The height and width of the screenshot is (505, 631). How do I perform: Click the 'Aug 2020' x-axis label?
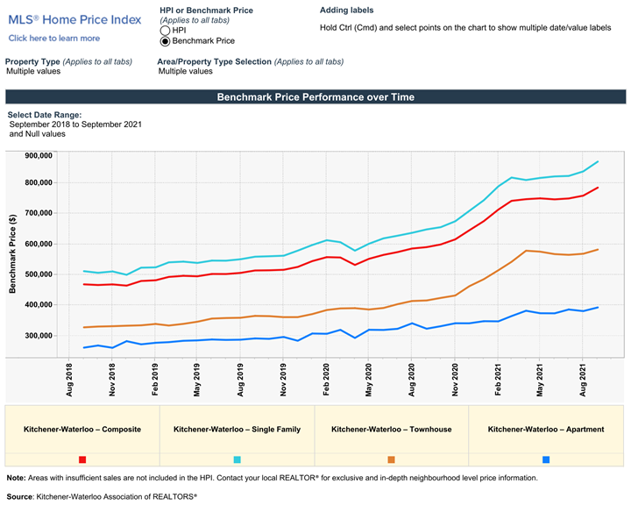411,380
